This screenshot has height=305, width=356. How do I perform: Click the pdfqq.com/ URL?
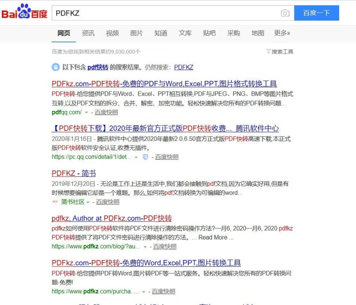click(x=67, y=112)
